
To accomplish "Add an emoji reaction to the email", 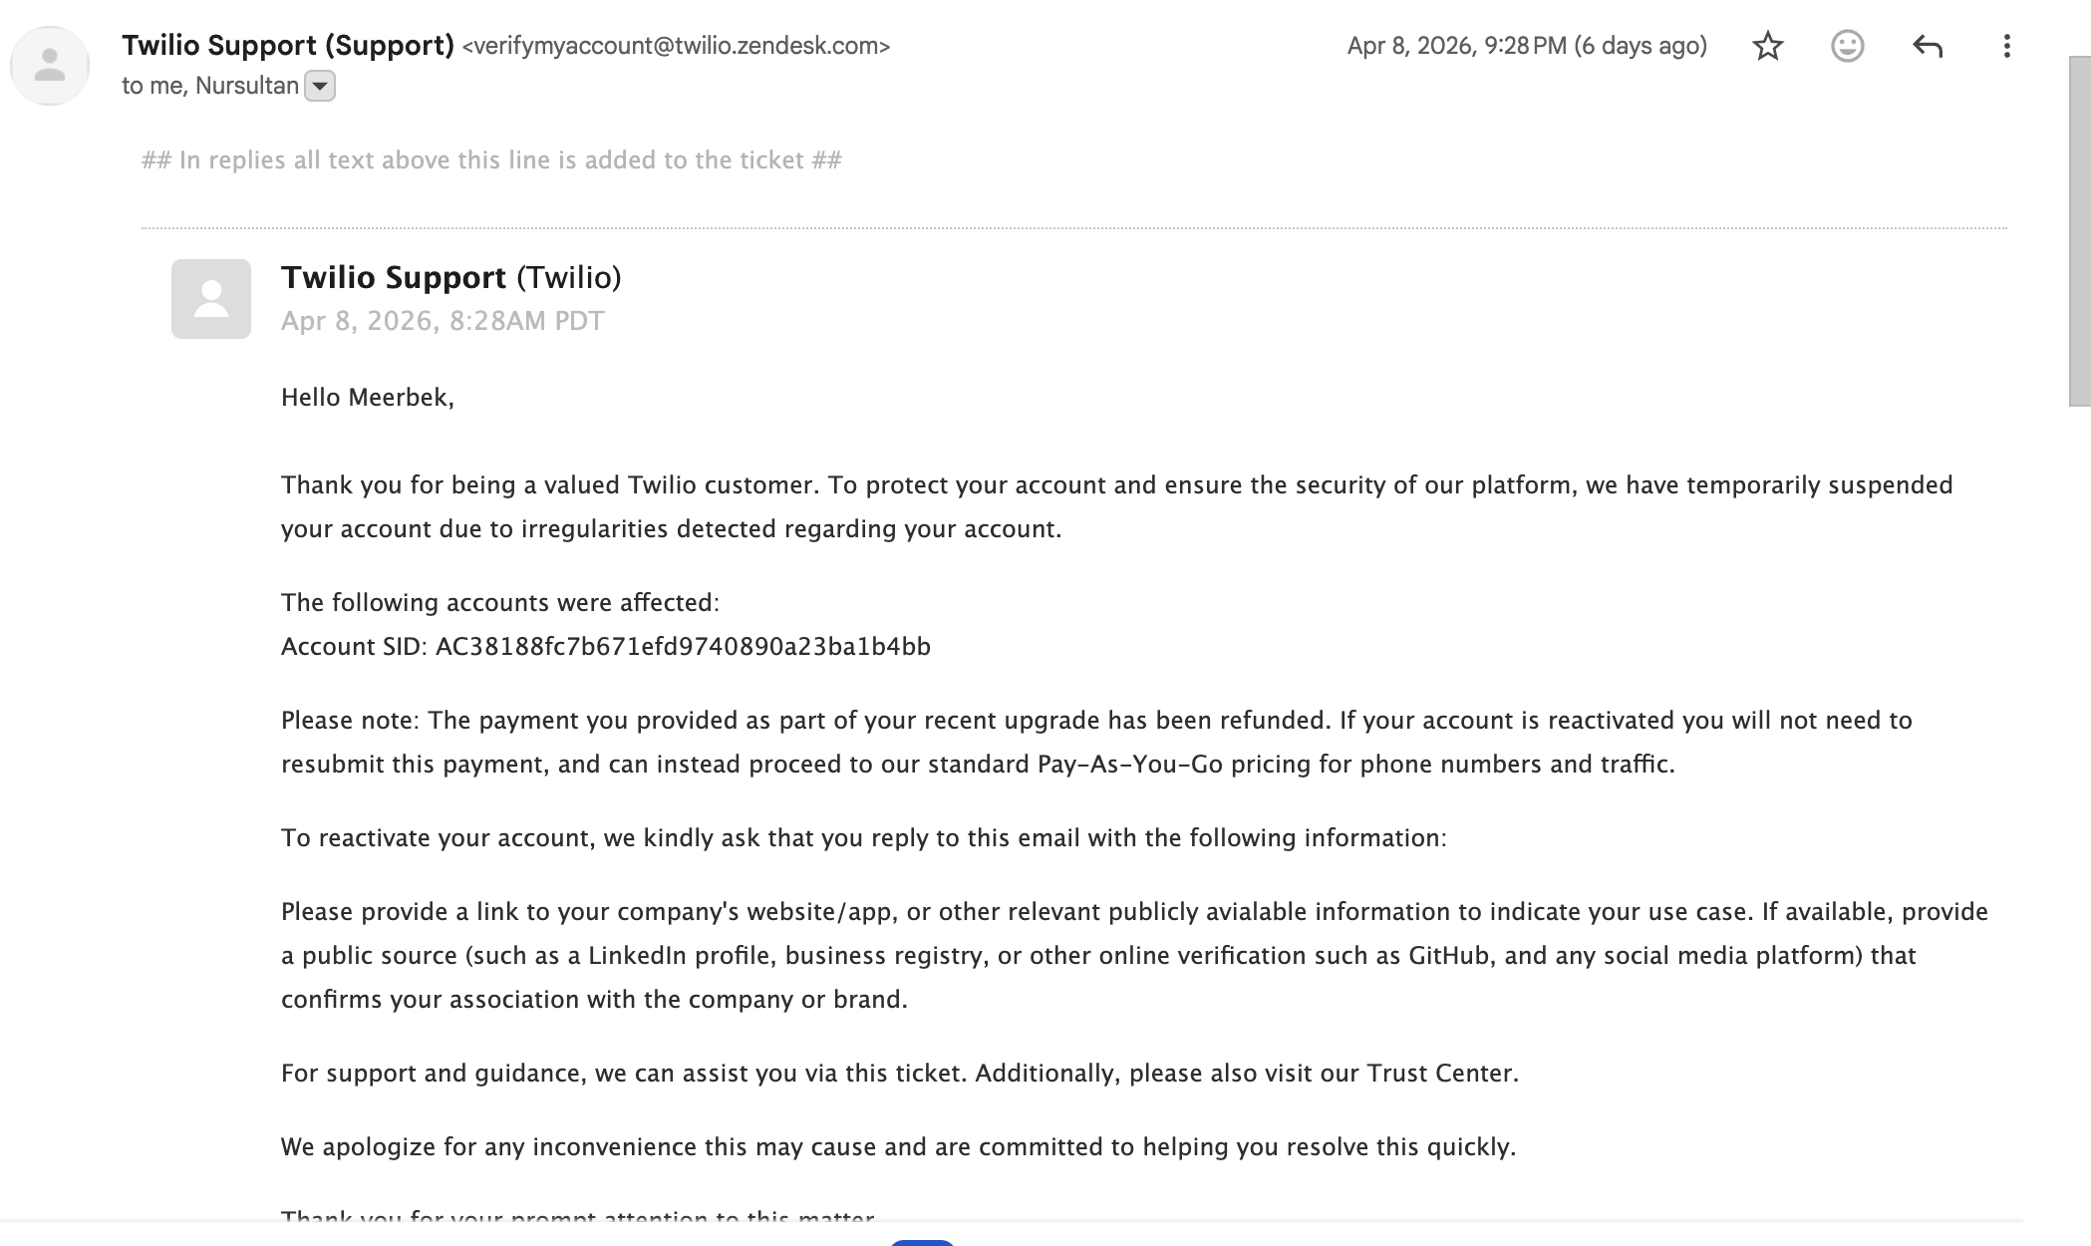I will [1847, 46].
